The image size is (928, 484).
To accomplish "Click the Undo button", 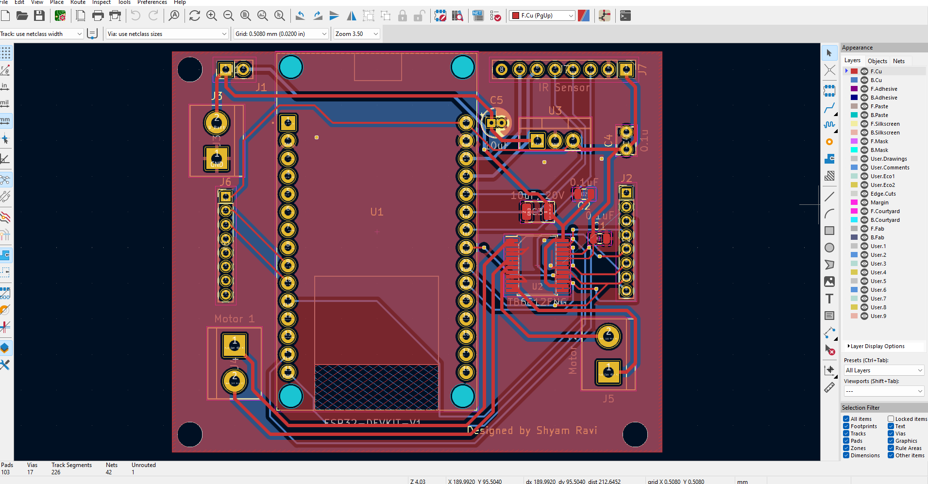I will point(135,16).
